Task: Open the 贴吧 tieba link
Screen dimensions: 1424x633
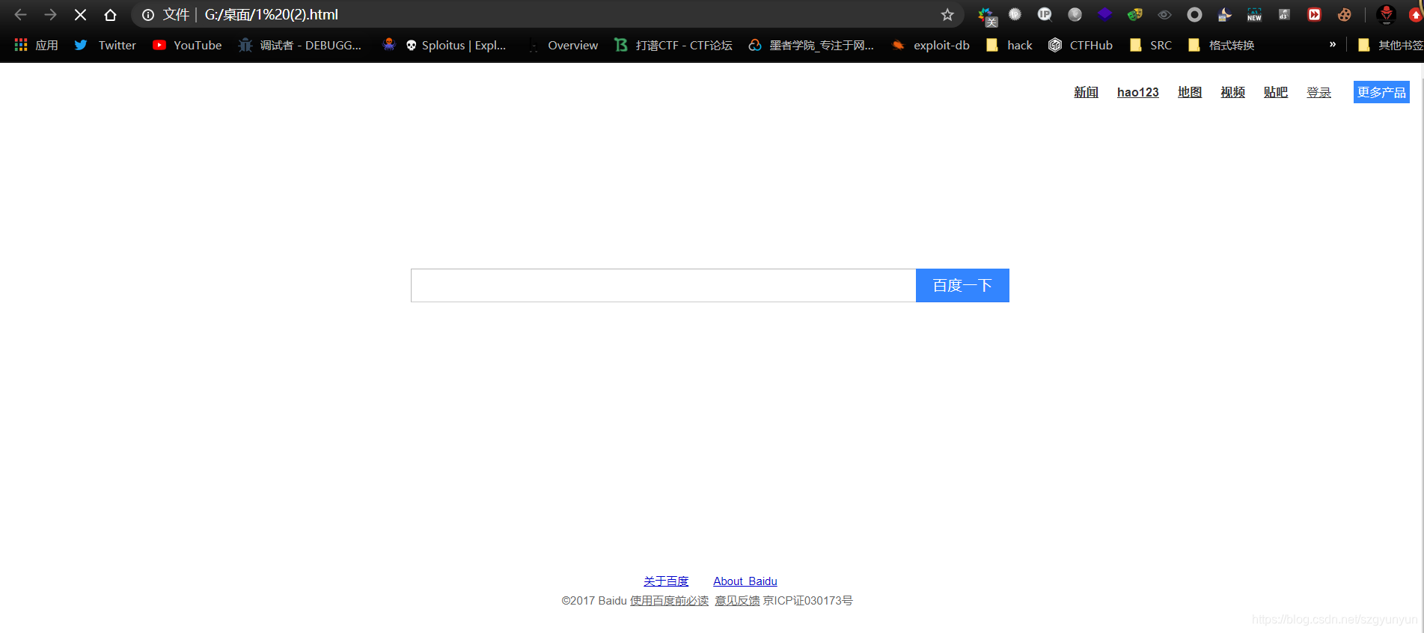Action: 1276,92
